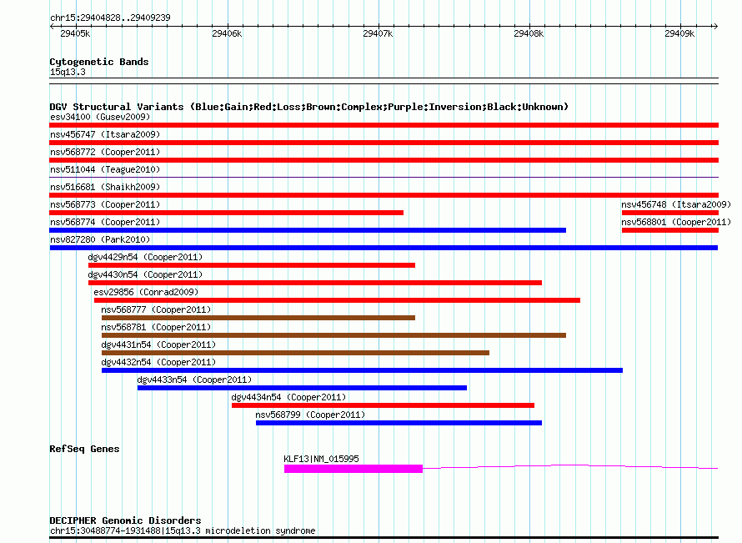Select the nsv568777 (Cooper2011) label

pyautogui.click(x=156, y=309)
